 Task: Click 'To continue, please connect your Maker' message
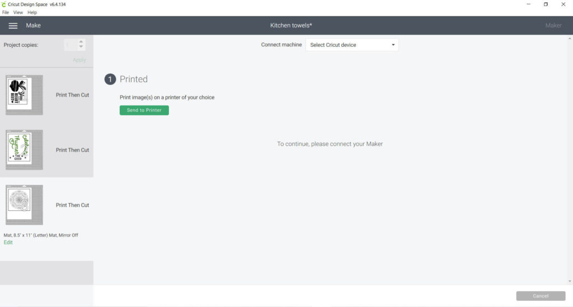click(330, 144)
